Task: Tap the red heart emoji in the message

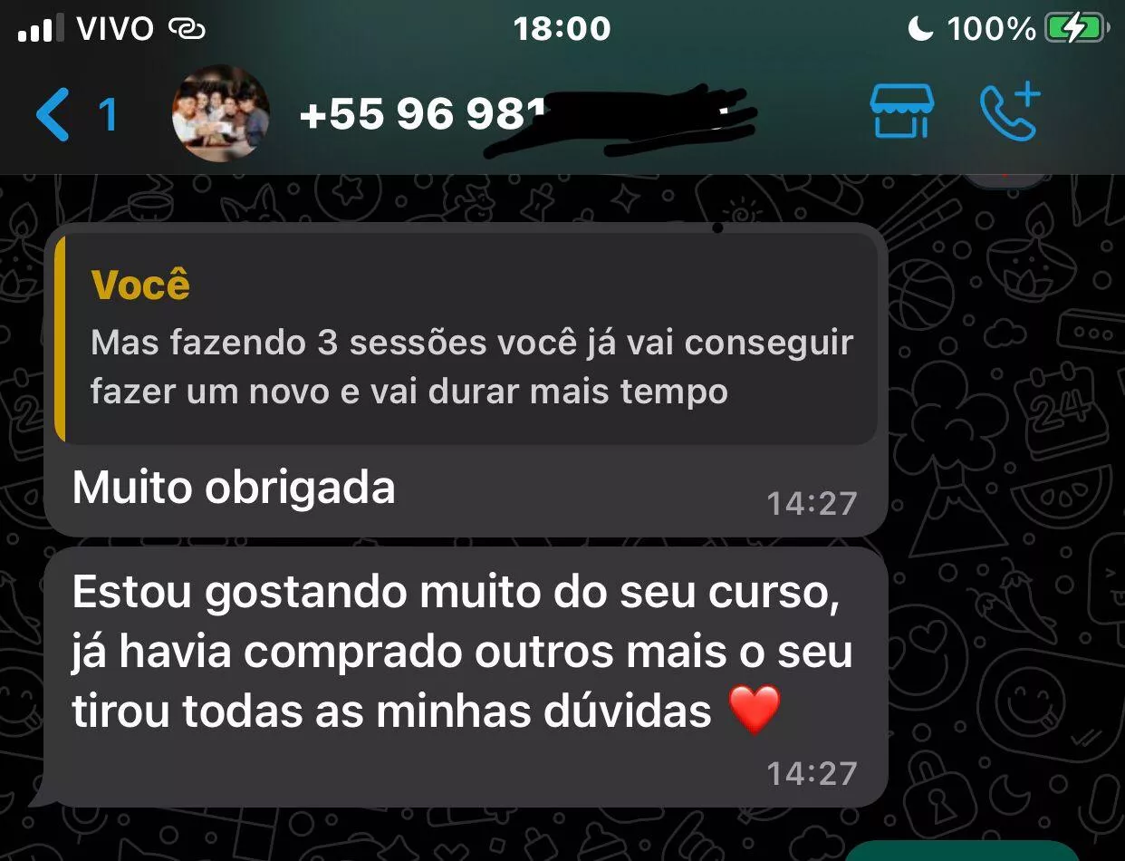Action: point(755,711)
